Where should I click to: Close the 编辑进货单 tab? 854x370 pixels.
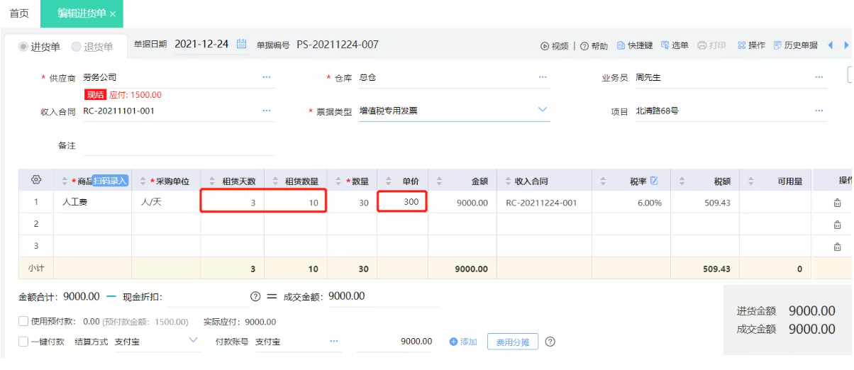pyautogui.click(x=113, y=14)
